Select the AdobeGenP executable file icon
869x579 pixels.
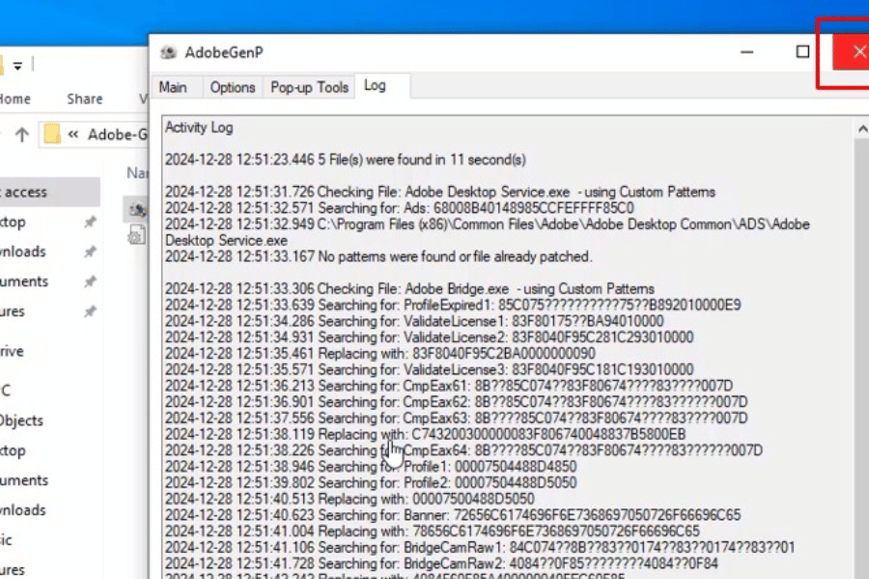[x=138, y=209]
